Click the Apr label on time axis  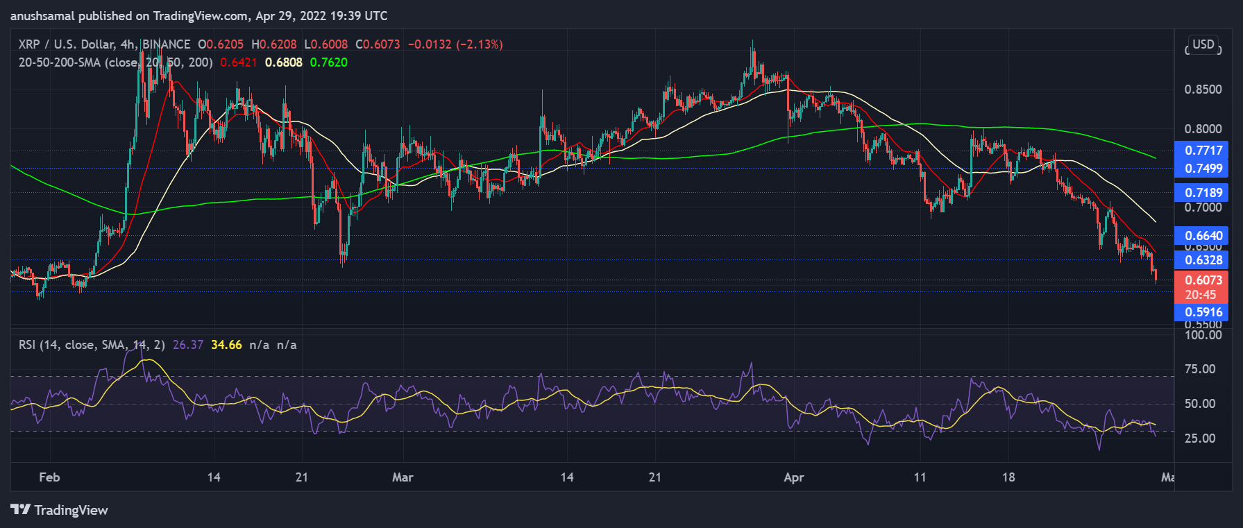click(794, 477)
